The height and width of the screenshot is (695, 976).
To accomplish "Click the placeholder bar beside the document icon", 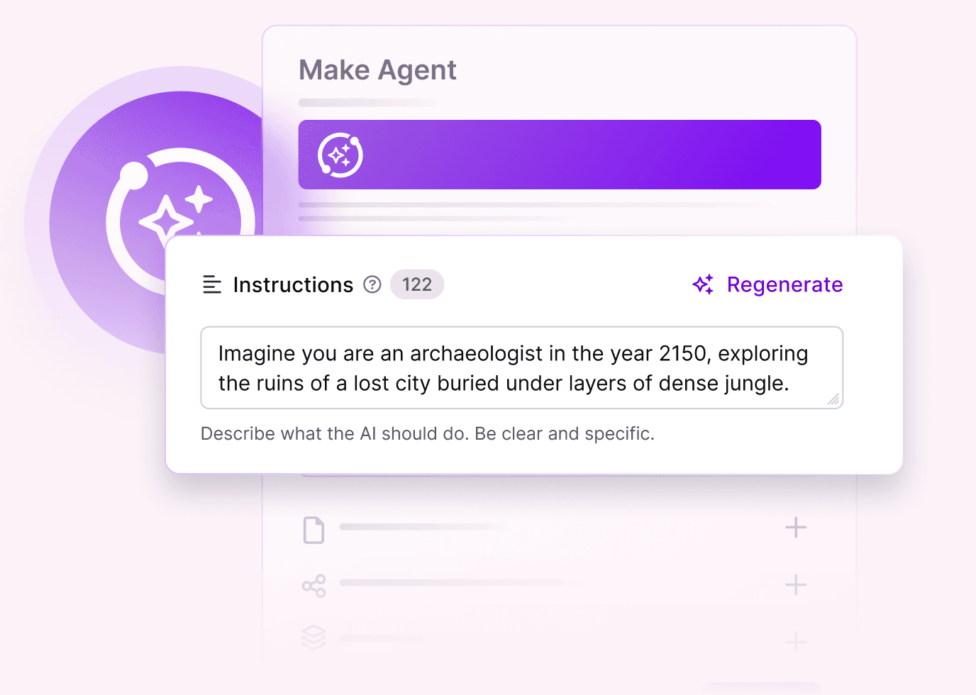I will [x=422, y=527].
